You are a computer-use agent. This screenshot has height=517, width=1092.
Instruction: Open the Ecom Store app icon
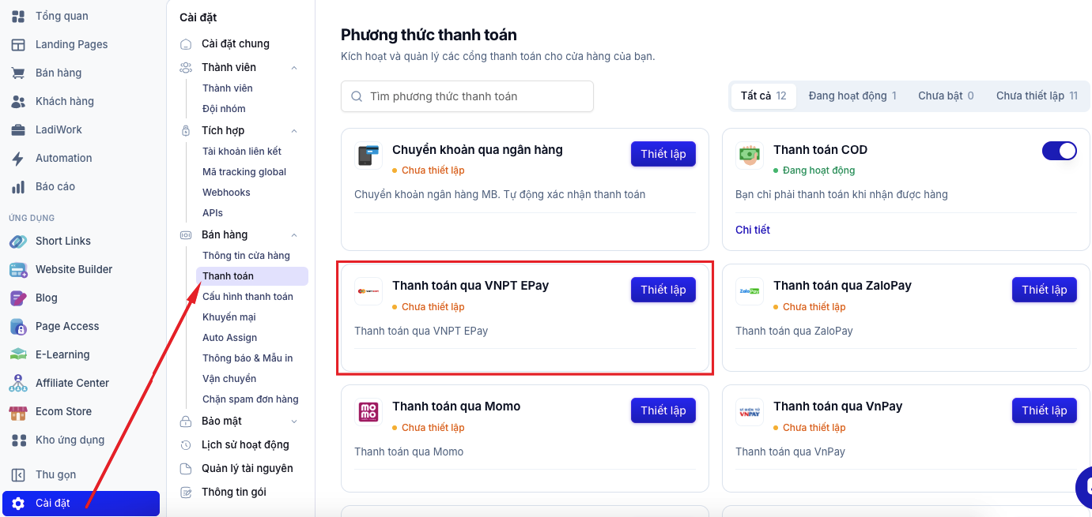point(18,411)
